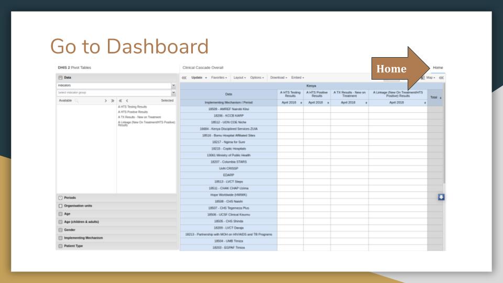
Task: Click row '18508 - CHS Naishi'
Action: (229, 201)
